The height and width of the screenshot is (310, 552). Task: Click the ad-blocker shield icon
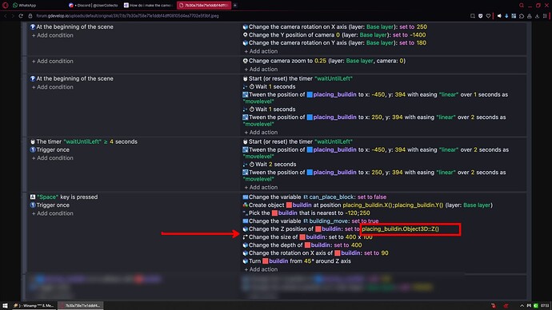[480, 16]
